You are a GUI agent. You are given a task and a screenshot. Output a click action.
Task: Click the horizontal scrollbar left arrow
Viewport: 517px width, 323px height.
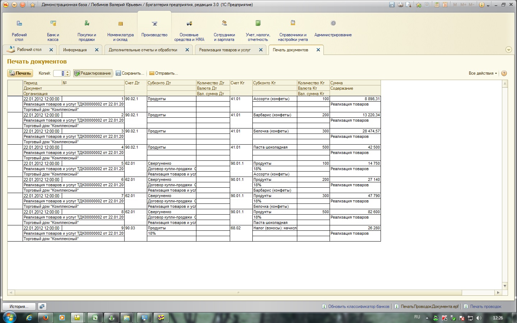click(x=11, y=292)
